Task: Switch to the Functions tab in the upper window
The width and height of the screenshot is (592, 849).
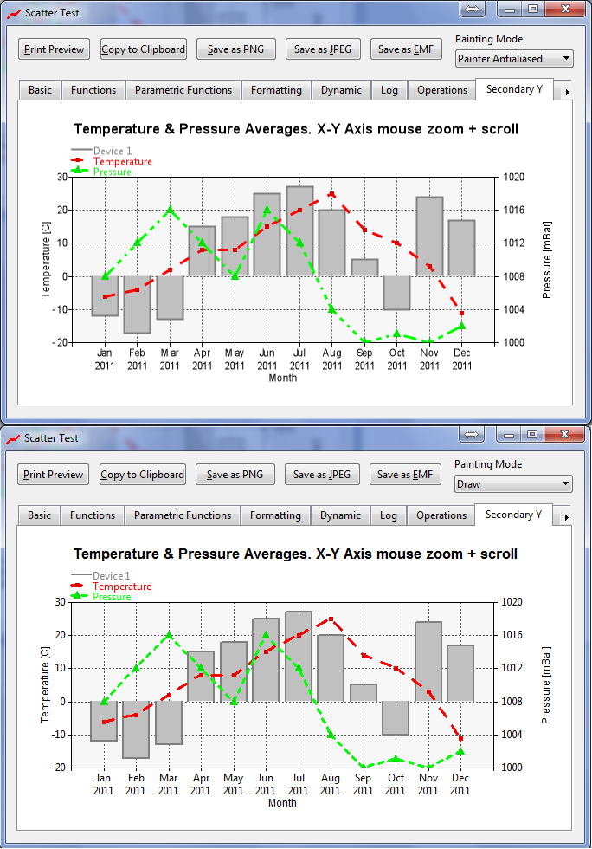Action: [x=93, y=90]
